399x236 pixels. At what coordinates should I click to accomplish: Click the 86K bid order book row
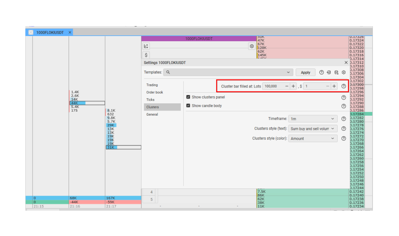pos(302,195)
